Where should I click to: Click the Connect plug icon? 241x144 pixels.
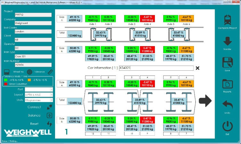[x=50, y=107]
